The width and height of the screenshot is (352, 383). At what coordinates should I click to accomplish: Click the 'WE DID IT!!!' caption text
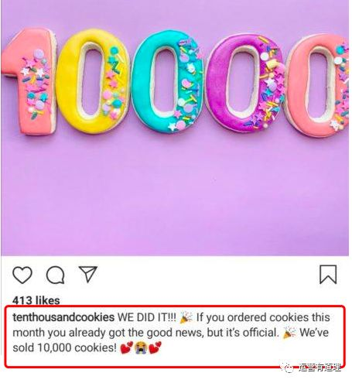coord(147,317)
